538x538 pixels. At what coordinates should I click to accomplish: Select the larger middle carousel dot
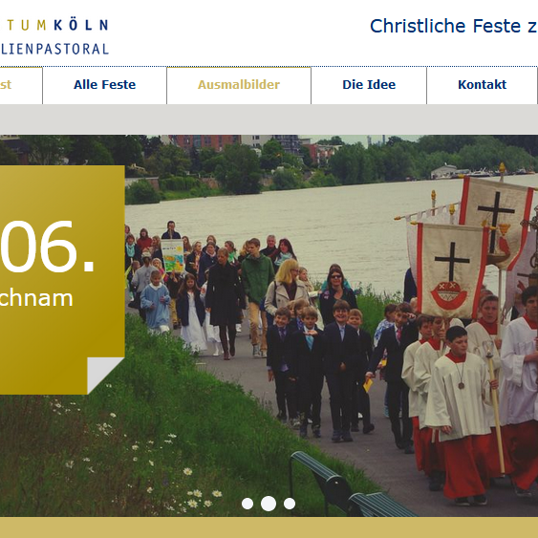(x=269, y=504)
